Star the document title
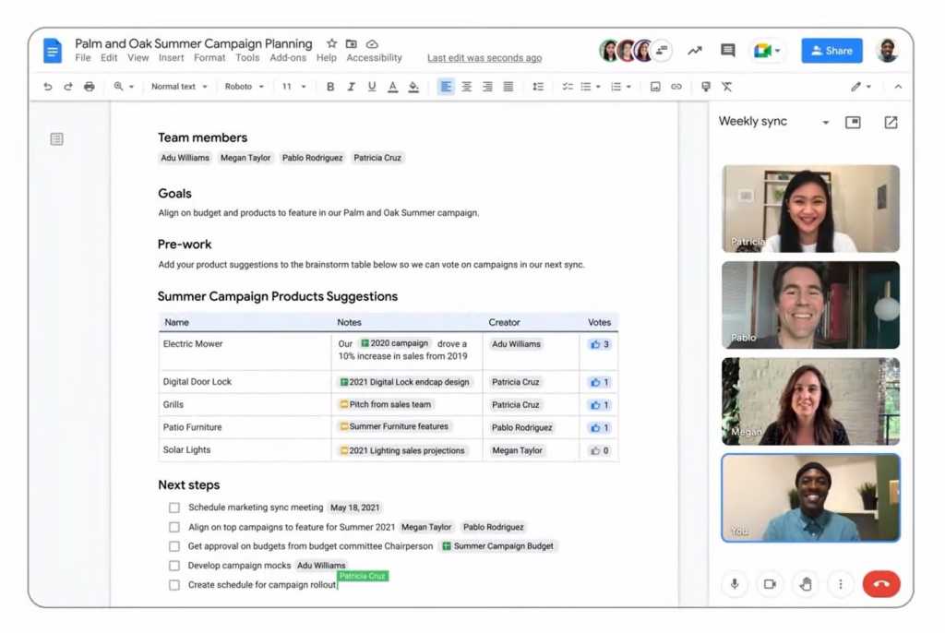This screenshot has height=633, width=945. click(331, 43)
